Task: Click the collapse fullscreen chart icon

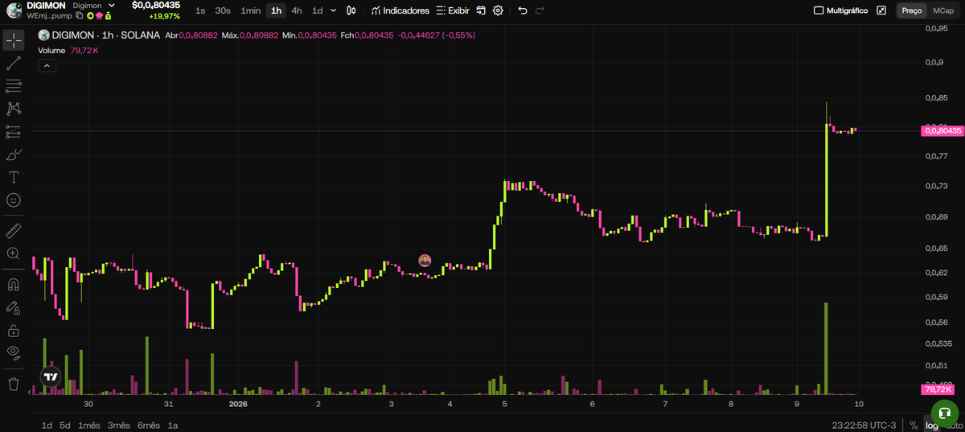Action: (x=881, y=10)
